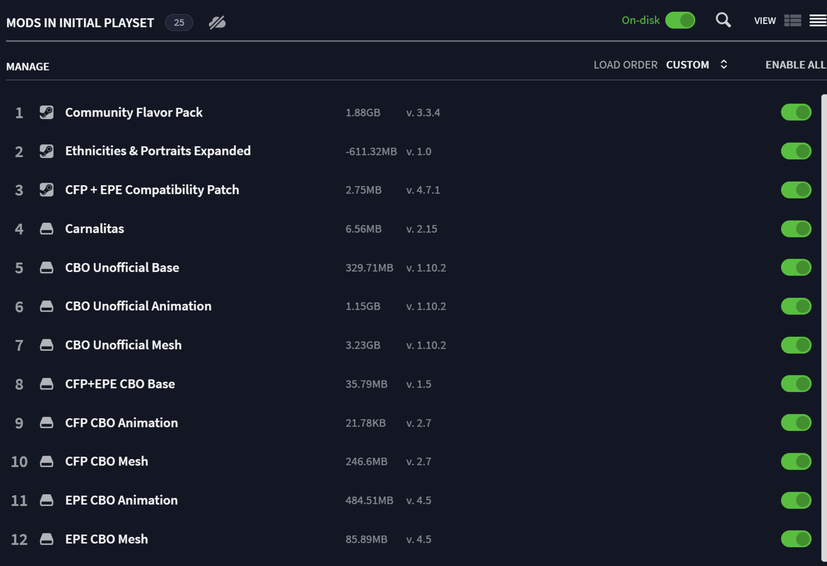
Task: Click the local drive icon beside Carnalitas
Action: coord(46,228)
